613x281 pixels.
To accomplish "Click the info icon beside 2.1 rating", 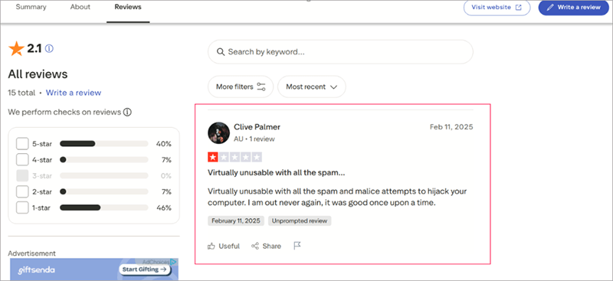I will [49, 48].
